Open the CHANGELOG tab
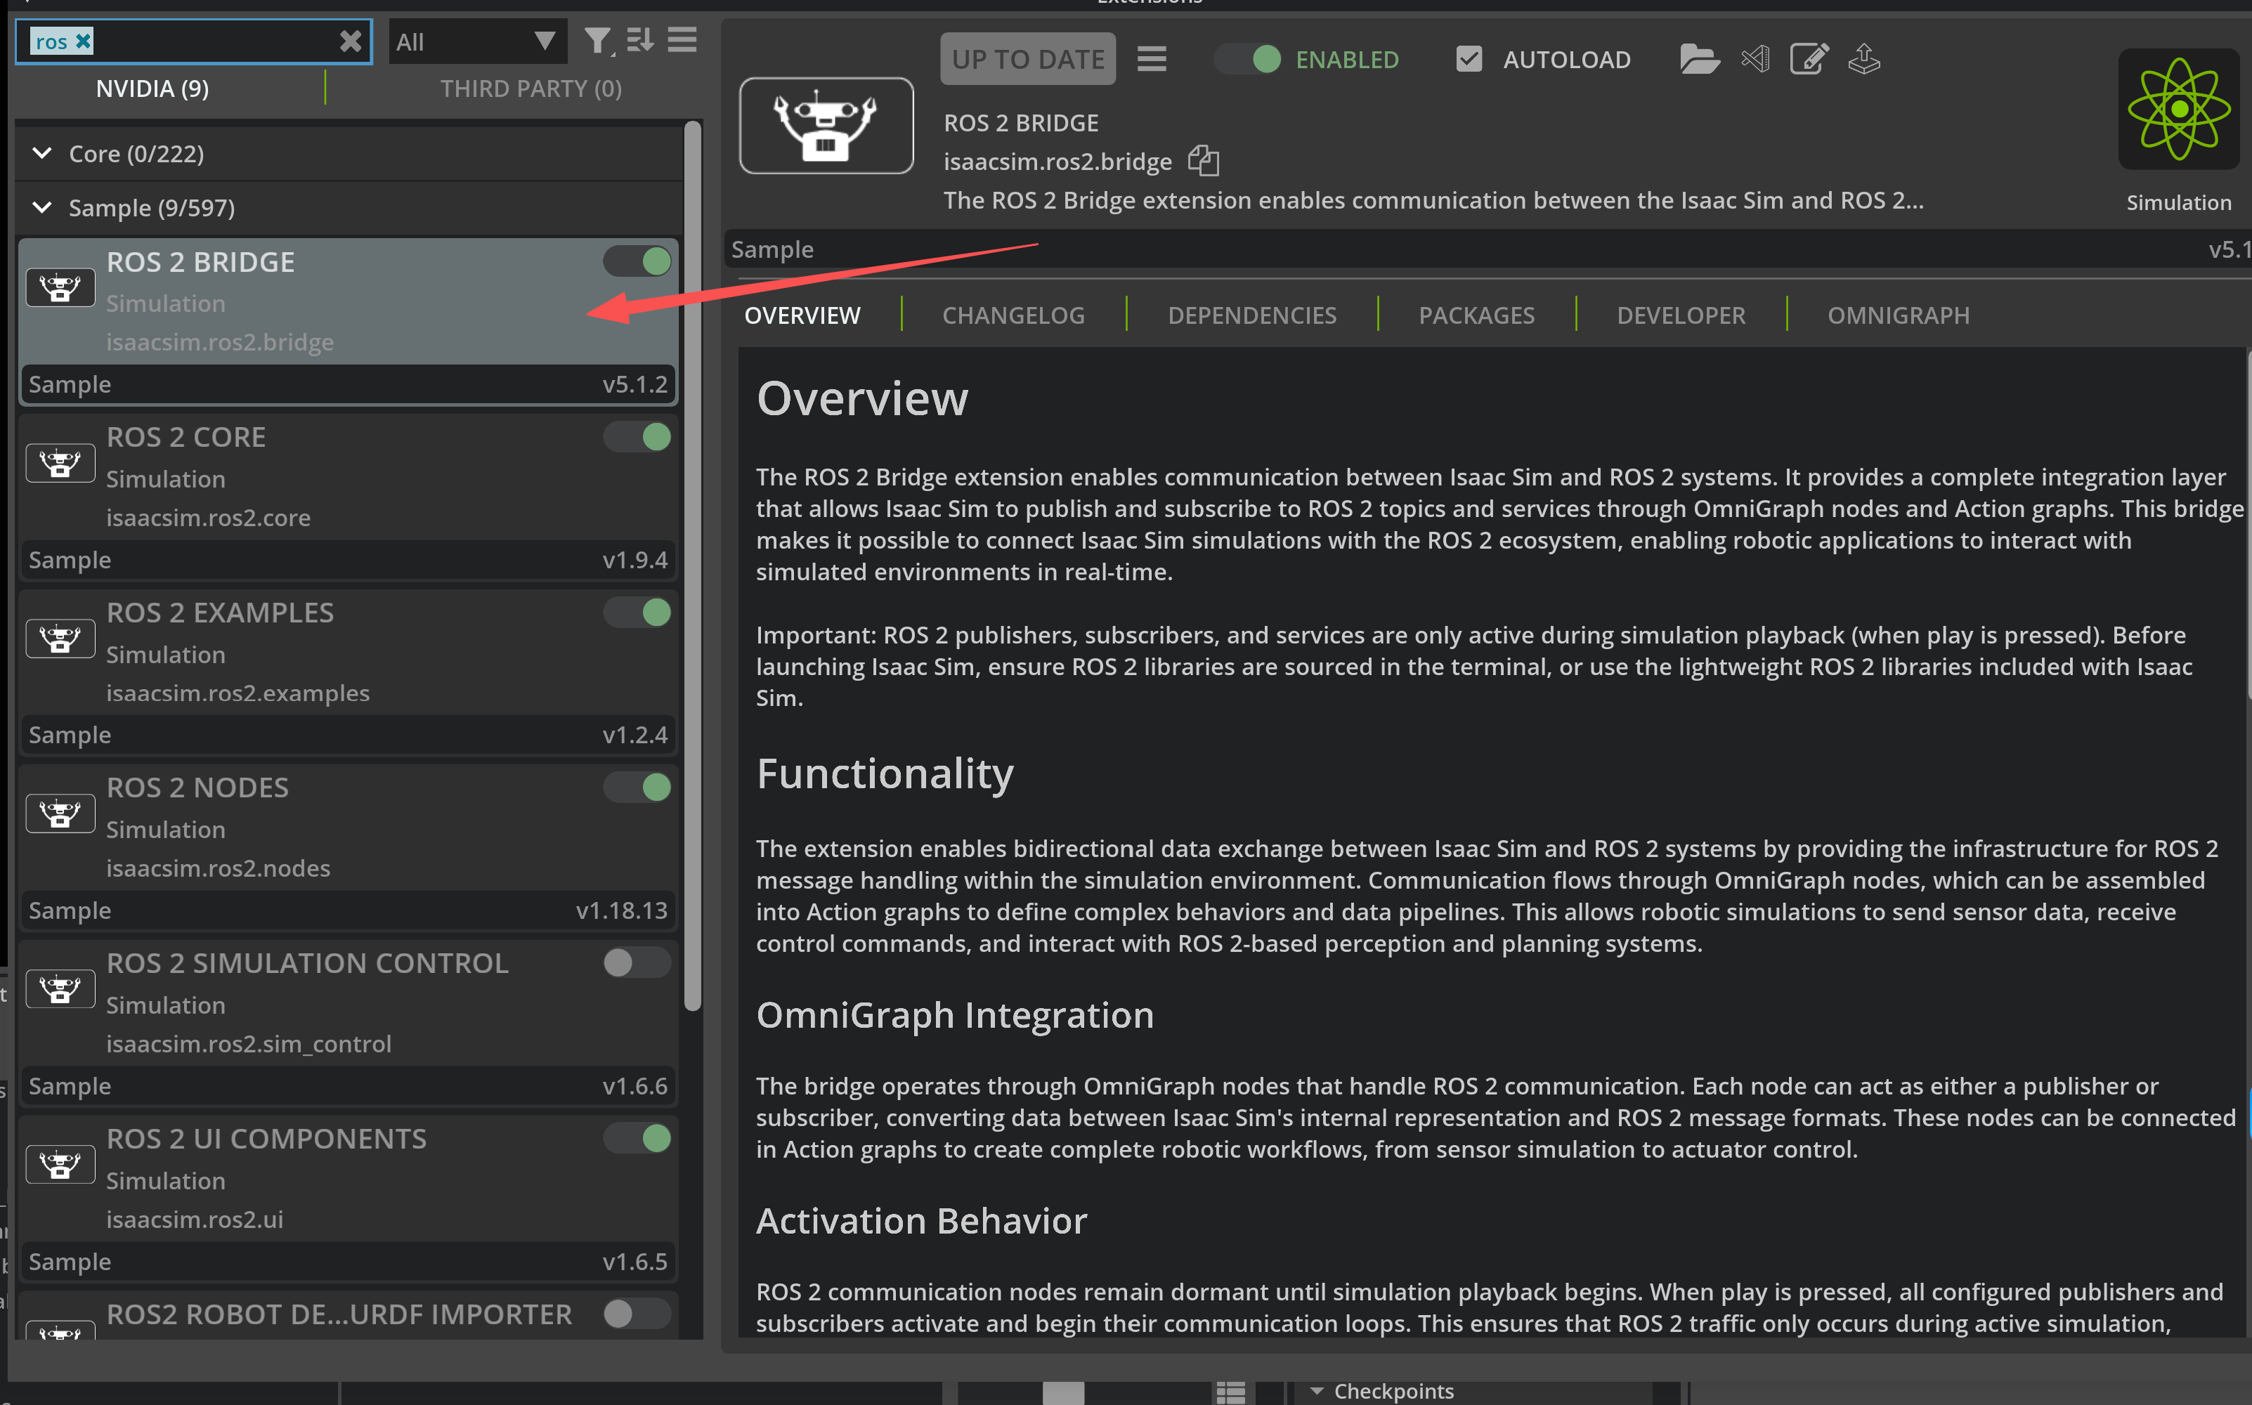Viewport: 2252px width, 1405px height. [1013, 315]
